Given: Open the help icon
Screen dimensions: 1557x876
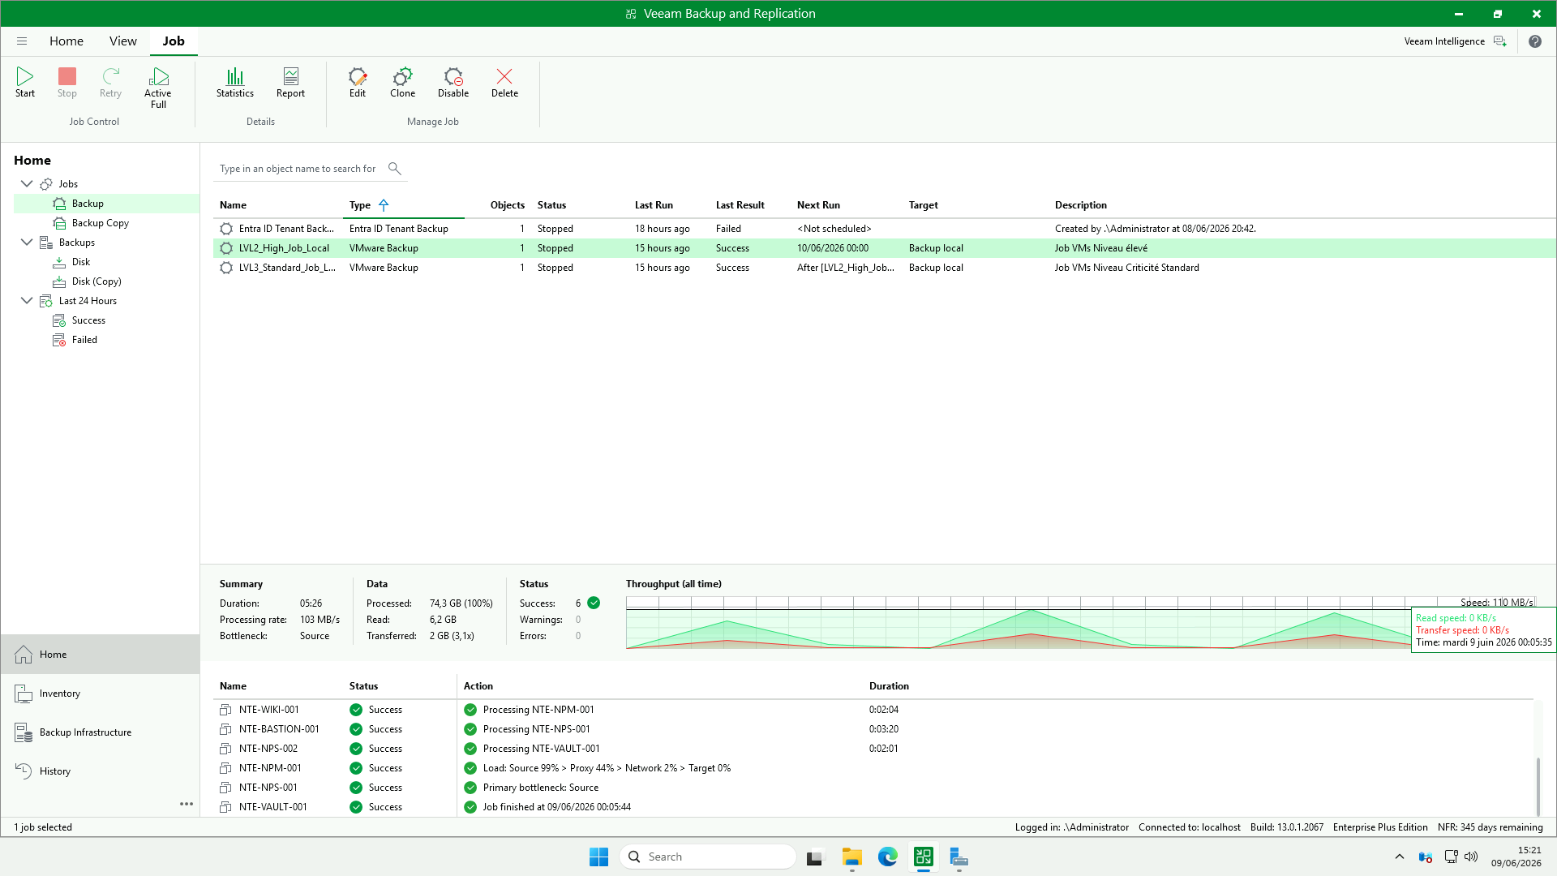Looking at the screenshot, I should tap(1535, 41).
